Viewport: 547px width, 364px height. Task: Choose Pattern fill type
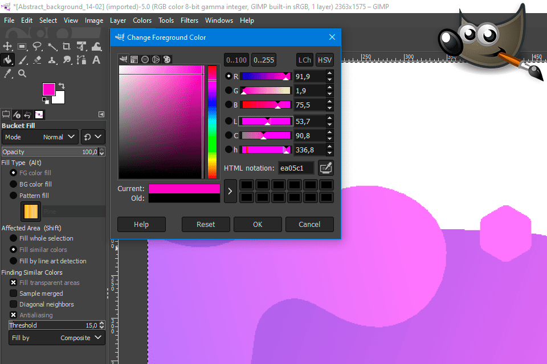pos(13,196)
